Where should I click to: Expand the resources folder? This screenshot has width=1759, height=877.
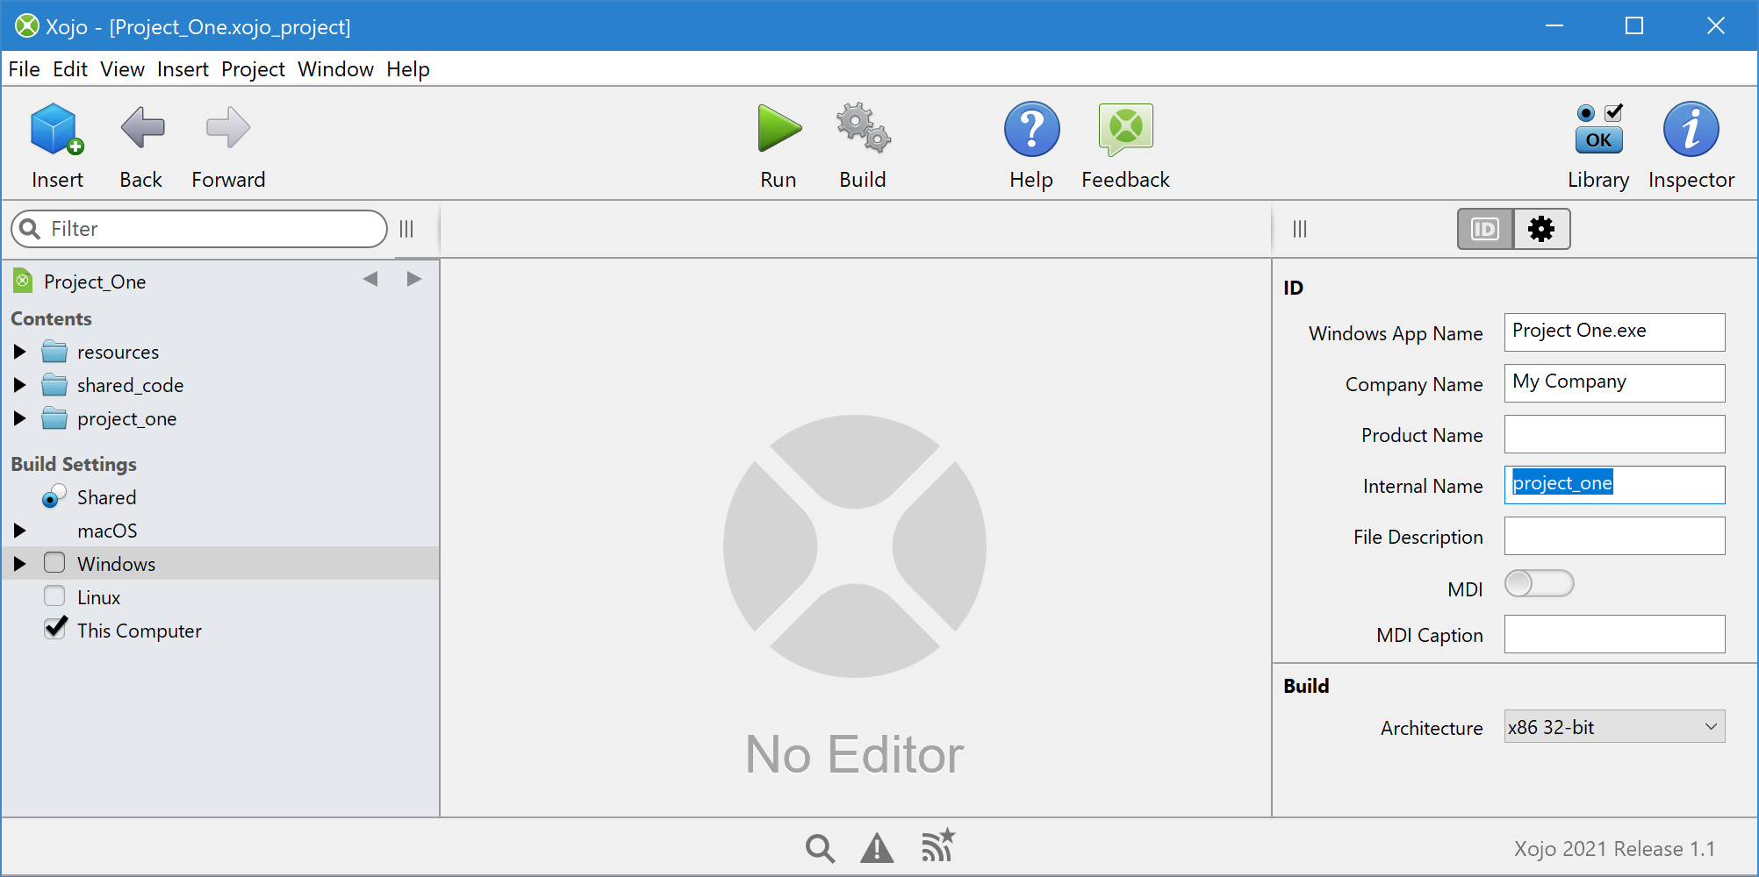19,352
